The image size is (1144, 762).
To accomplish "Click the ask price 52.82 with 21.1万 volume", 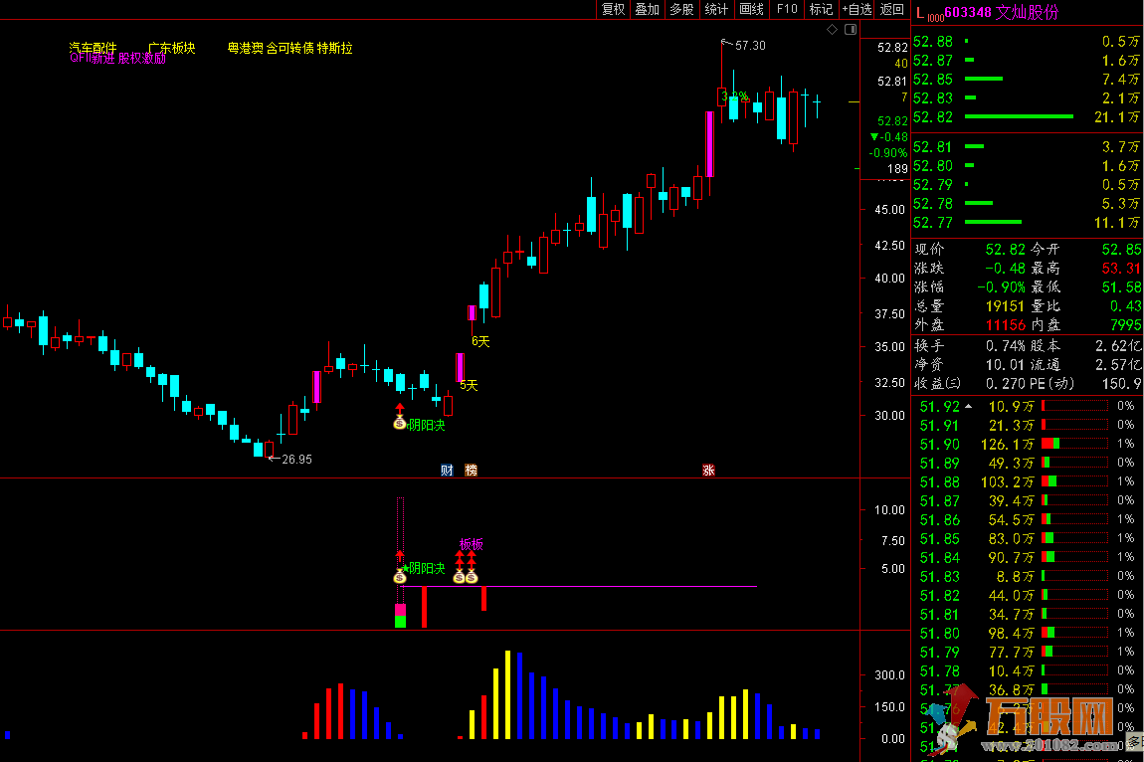I will click(x=933, y=116).
